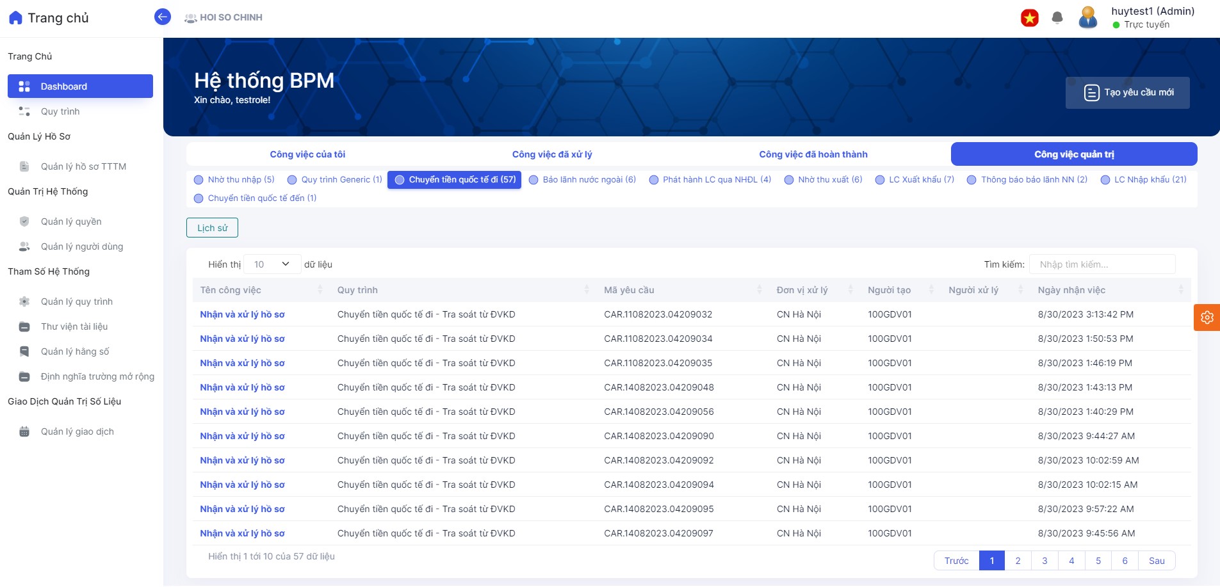Image resolution: width=1220 pixels, height=587 pixels.
Task: Open Quản lý người dùng menu item
Action: click(x=82, y=246)
